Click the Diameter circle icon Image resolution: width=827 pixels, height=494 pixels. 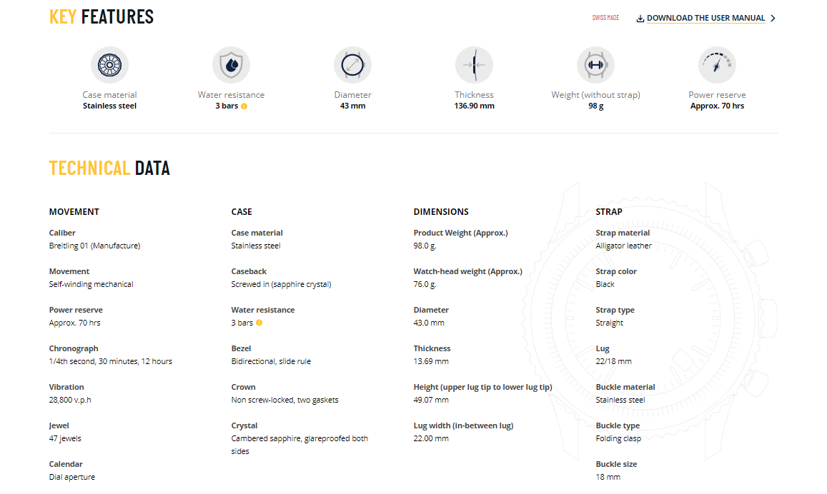pos(352,66)
